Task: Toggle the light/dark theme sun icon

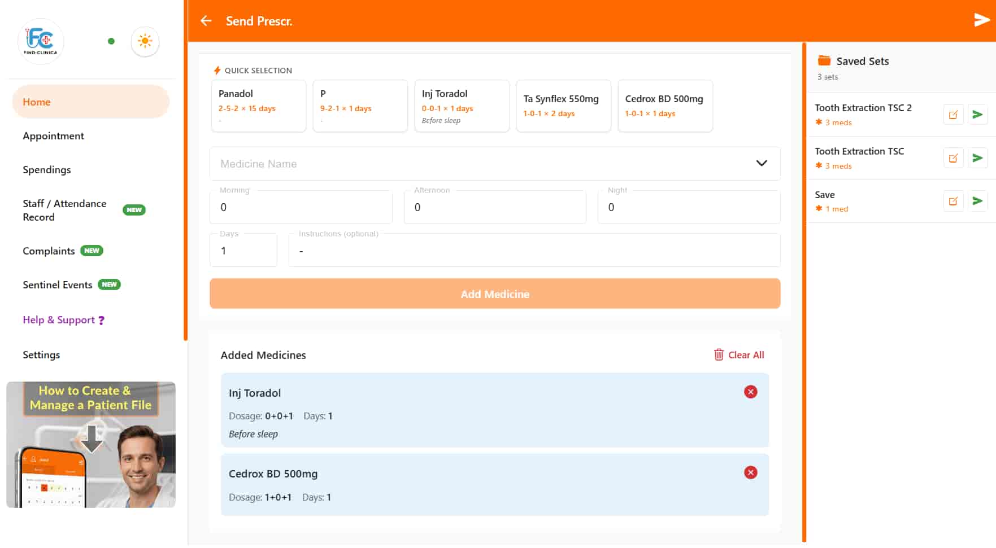Action: 145,41
